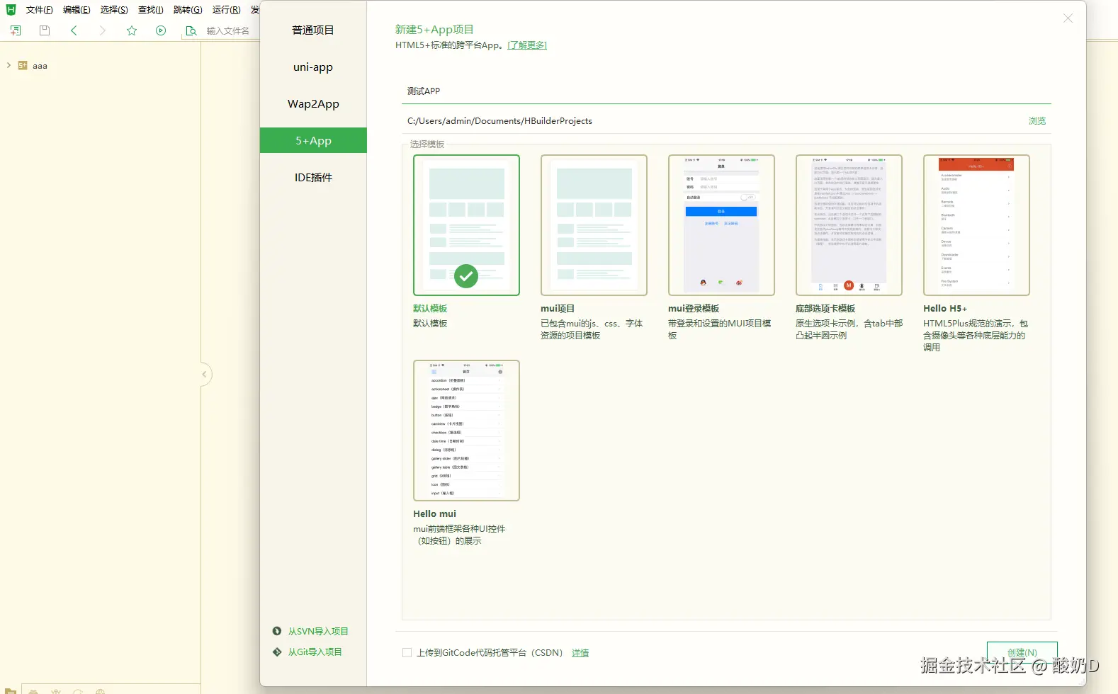
Task: Open the 查找(I) menu
Action: tap(150, 10)
